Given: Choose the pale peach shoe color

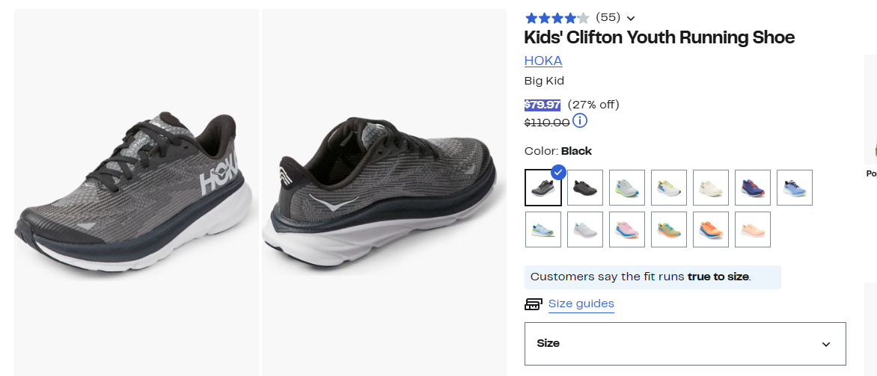Looking at the screenshot, I should (753, 229).
